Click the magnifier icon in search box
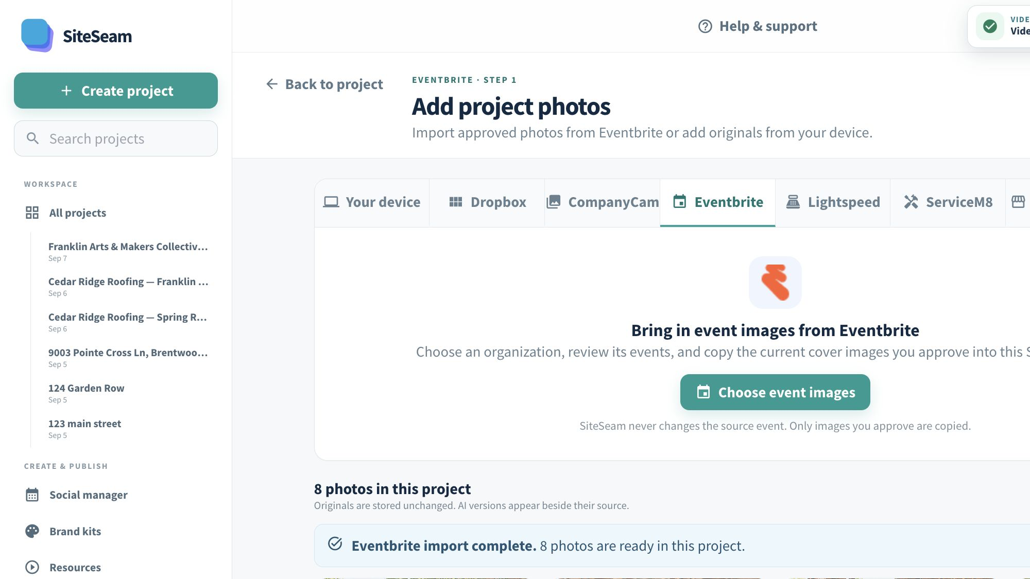Screen dimensions: 1030x579 (x=32, y=138)
